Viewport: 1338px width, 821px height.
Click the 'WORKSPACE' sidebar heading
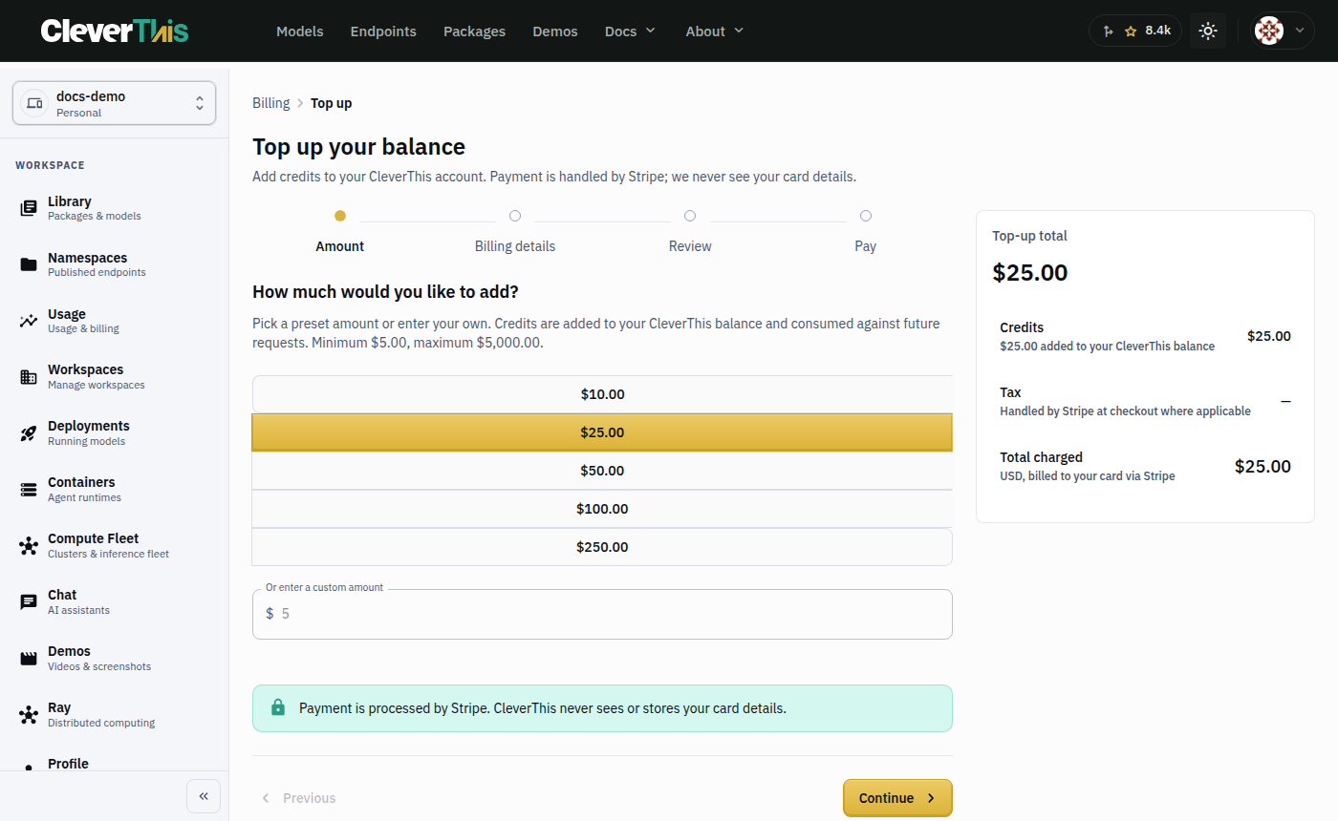50,165
